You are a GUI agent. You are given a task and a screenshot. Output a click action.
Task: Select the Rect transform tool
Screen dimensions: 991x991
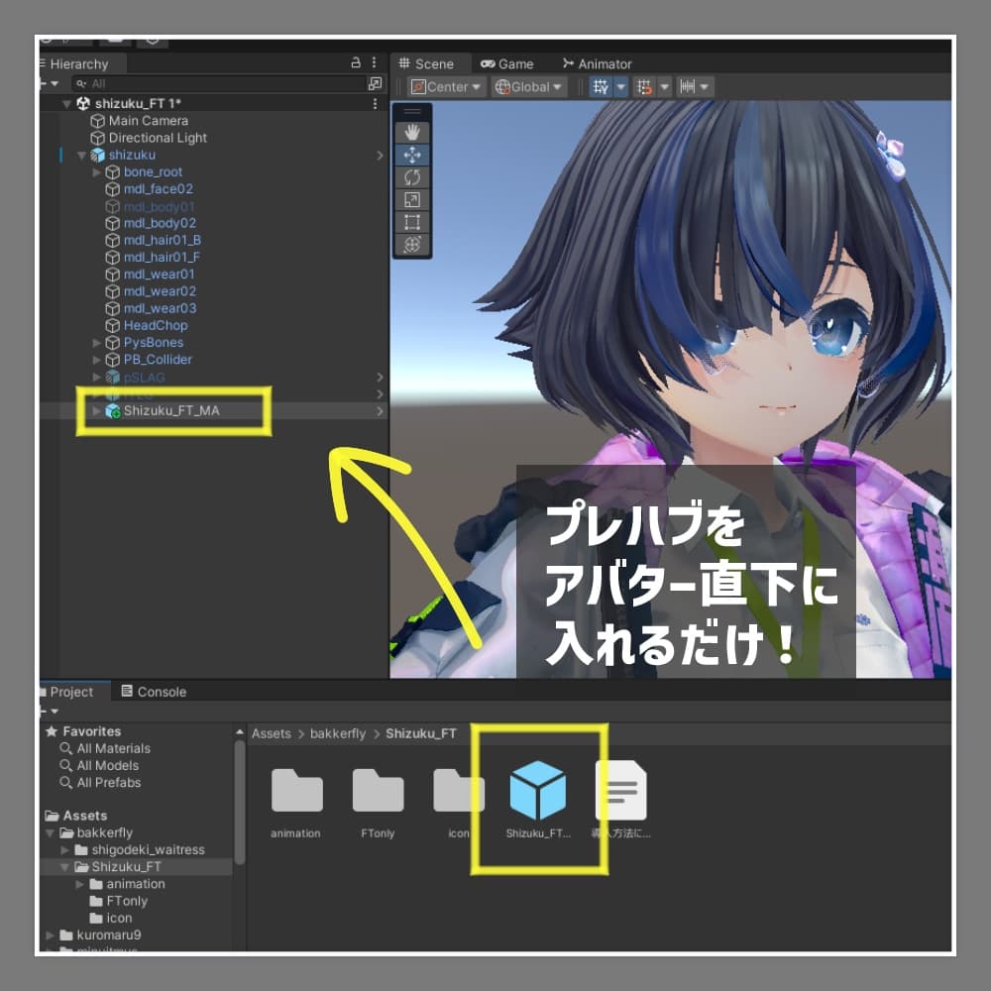[413, 221]
